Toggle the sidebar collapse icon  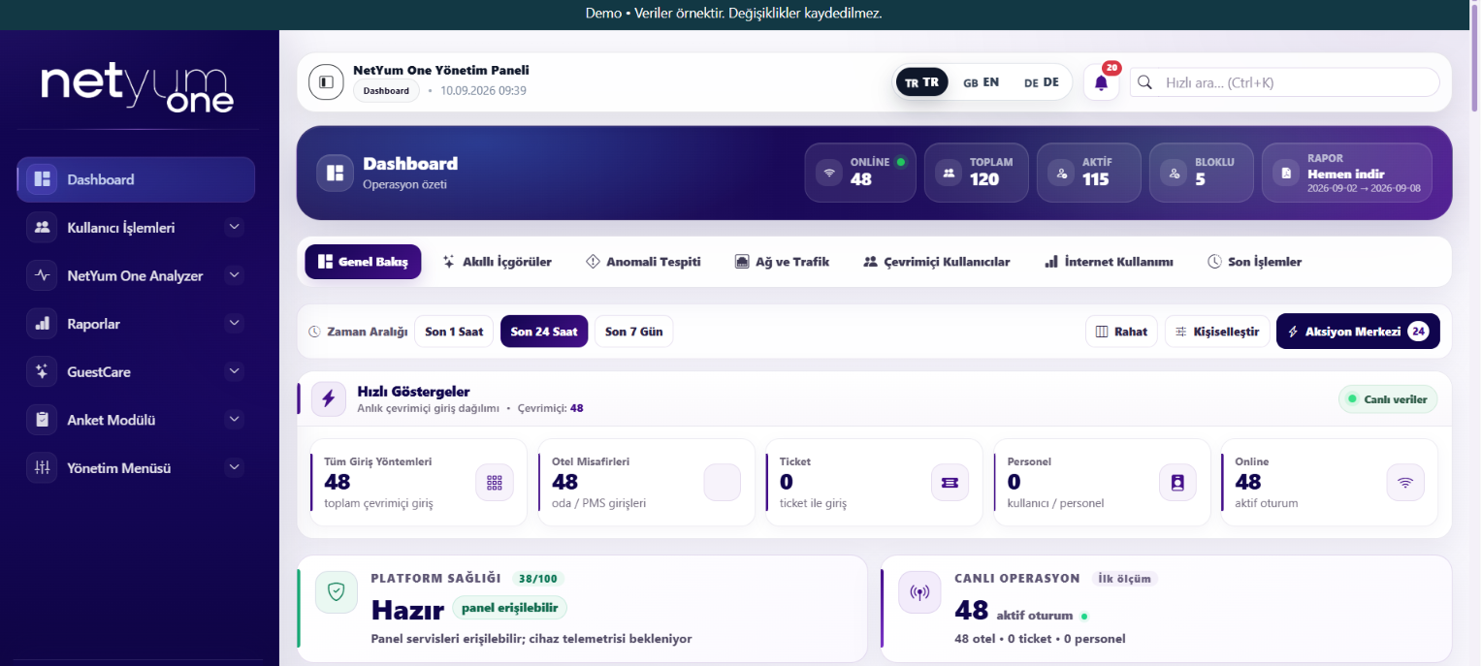(x=326, y=81)
